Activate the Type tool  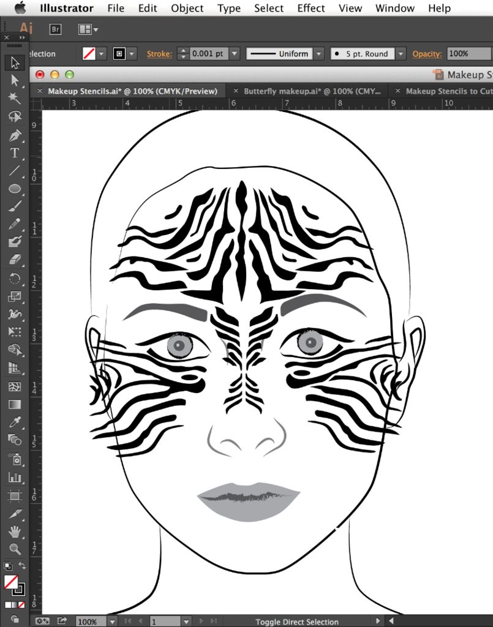coord(15,153)
